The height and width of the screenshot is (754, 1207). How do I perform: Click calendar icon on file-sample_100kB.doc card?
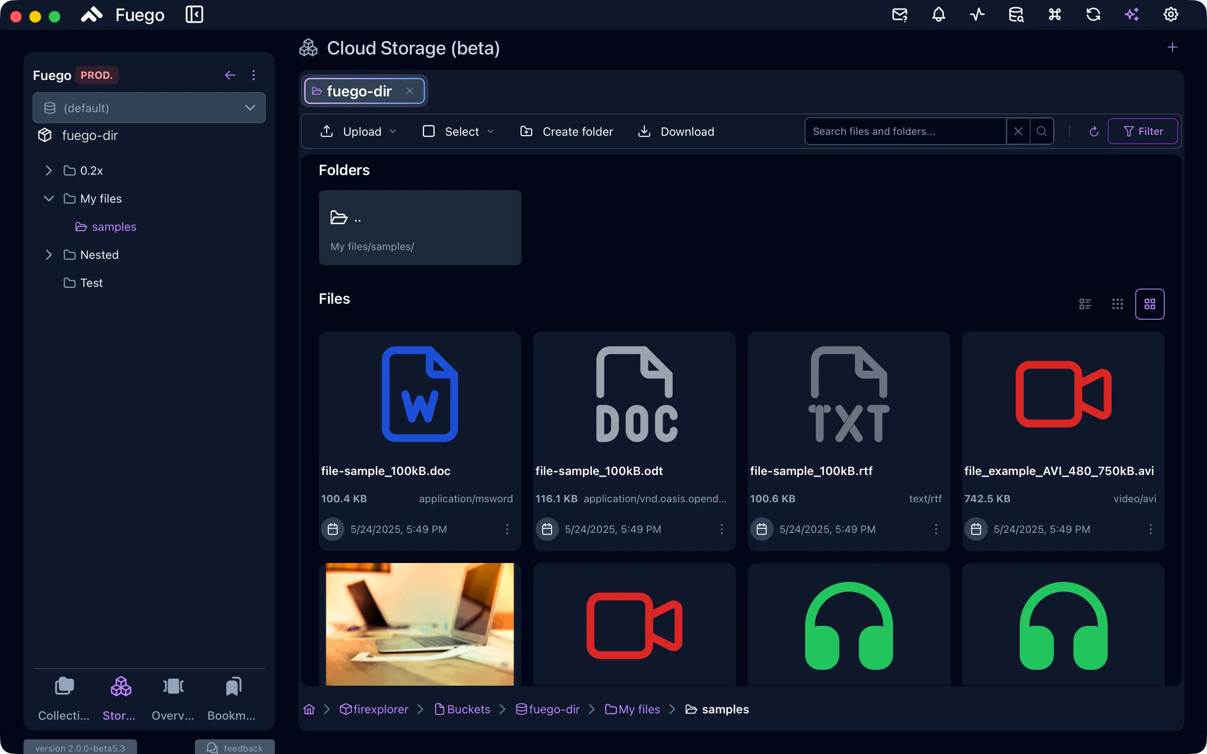[x=333, y=529]
